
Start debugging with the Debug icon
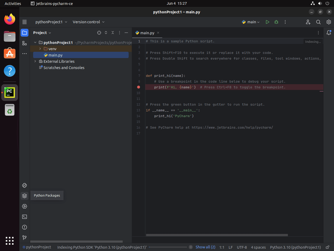coord(276,22)
